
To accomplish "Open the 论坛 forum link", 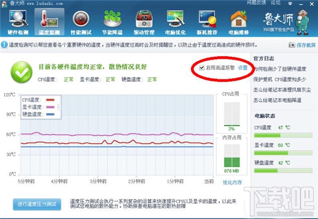I will (x=276, y=3).
